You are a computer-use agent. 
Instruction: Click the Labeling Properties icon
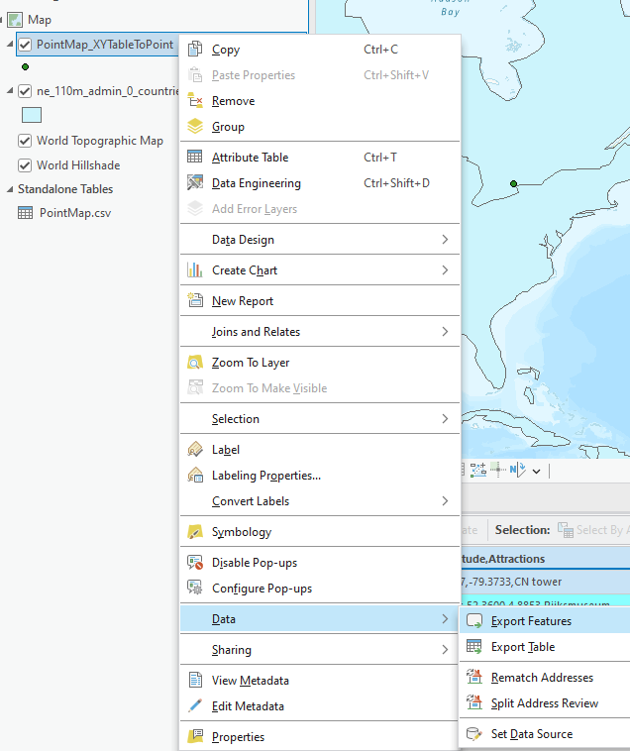195,476
